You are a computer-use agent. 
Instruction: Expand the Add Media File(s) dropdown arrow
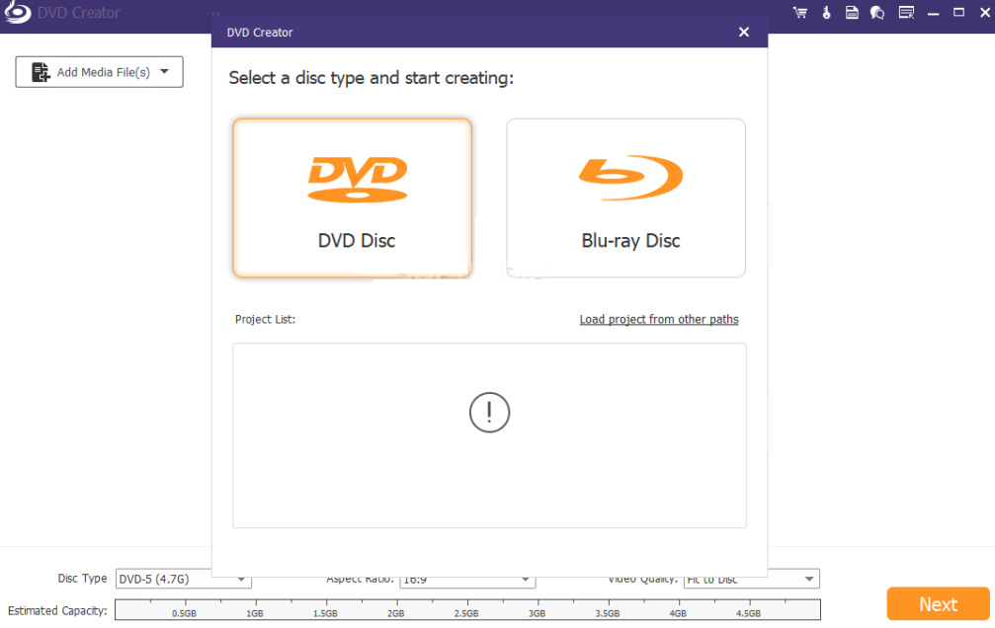click(x=165, y=72)
